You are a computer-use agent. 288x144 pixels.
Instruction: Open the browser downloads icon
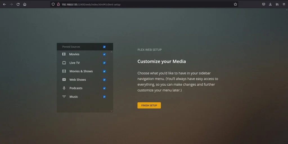click(x=270, y=4)
